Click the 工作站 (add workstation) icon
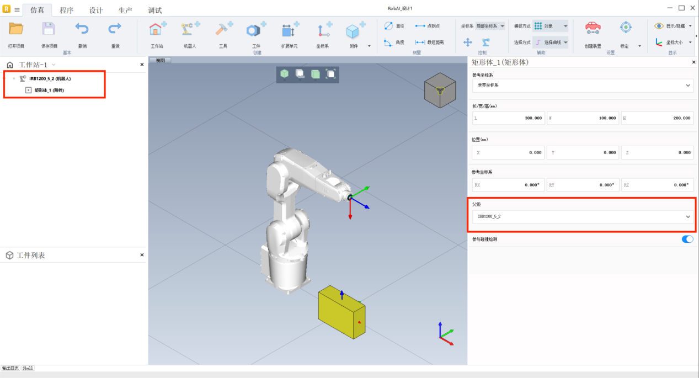This screenshot has height=378, width=699. [157, 30]
